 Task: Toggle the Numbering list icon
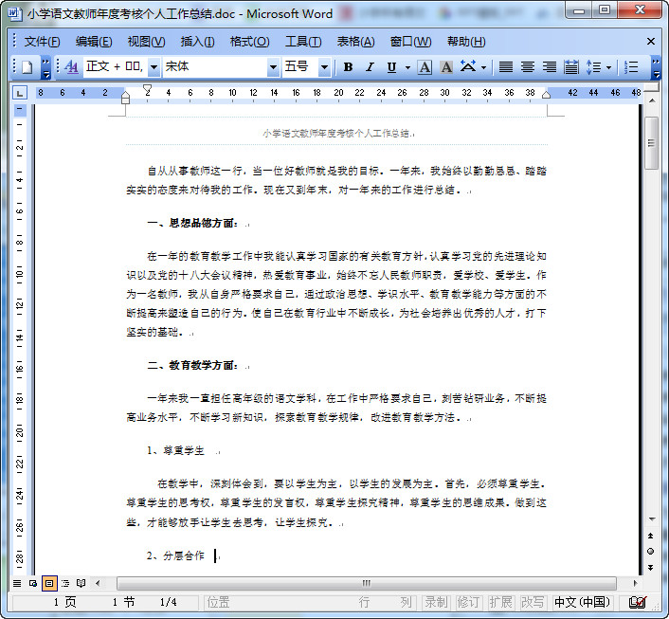[x=631, y=67]
